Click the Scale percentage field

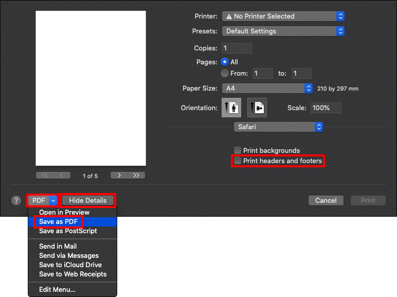pyautogui.click(x=326, y=108)
